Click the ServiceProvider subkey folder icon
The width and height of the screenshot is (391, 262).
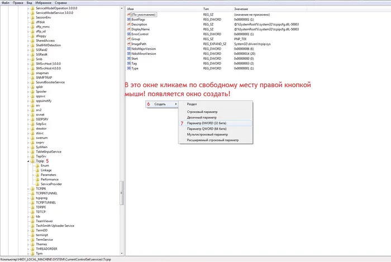37,184
